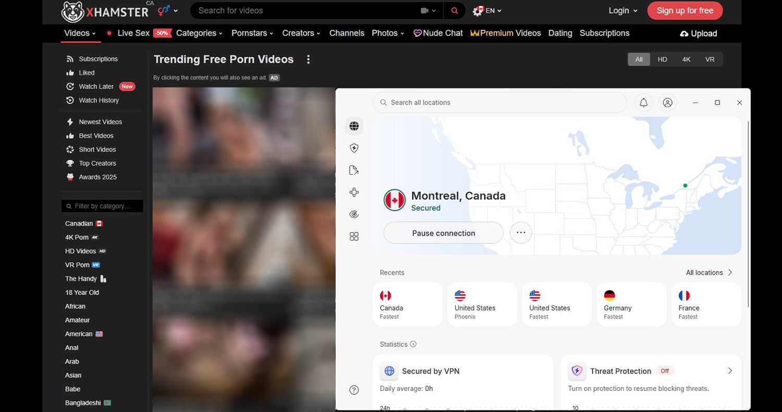Open the apps grid sidebar icon

point(354,237)
